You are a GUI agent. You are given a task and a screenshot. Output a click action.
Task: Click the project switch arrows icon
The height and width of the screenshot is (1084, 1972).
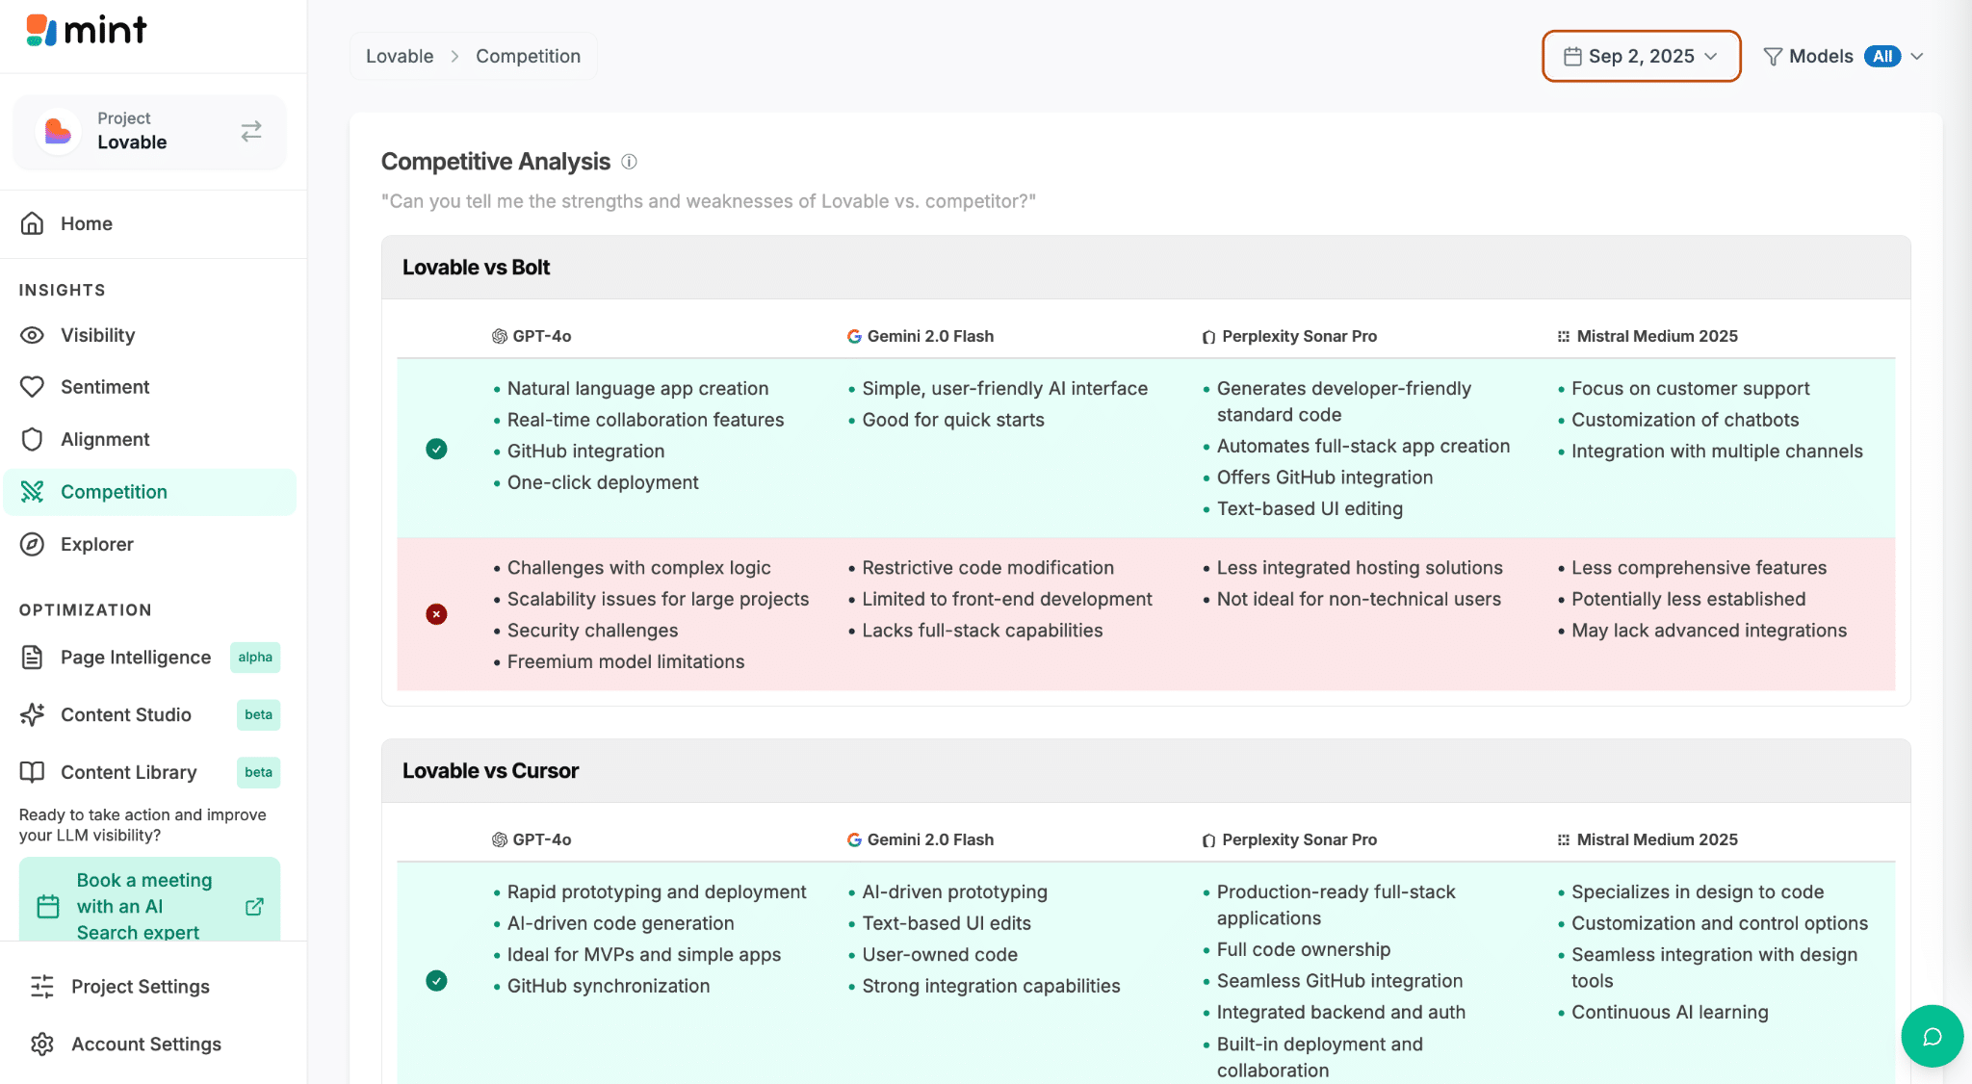pyautogui.click(x=251, y=131)
